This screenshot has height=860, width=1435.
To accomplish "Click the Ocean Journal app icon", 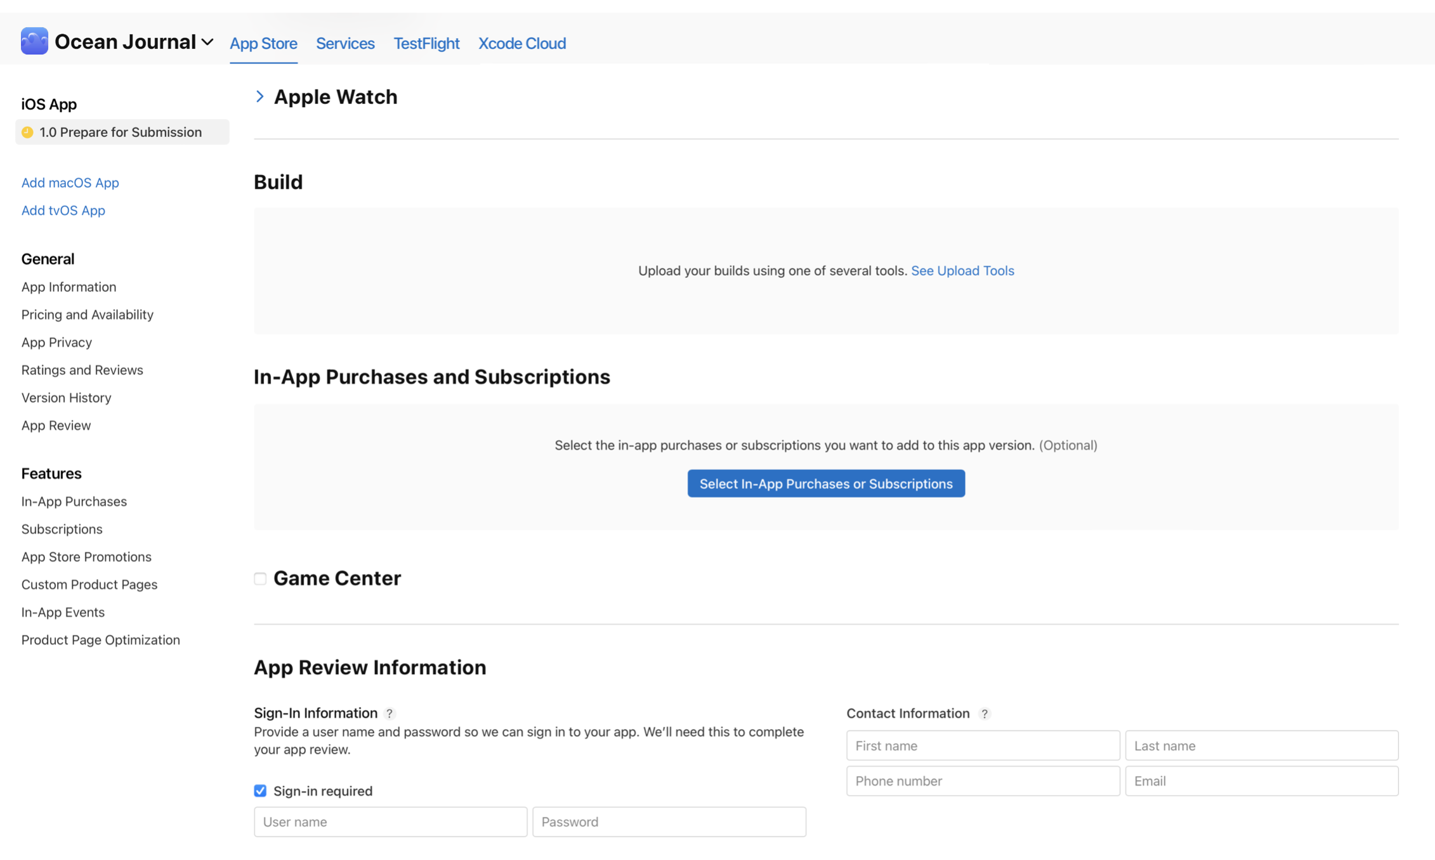I will click(34, 41).
